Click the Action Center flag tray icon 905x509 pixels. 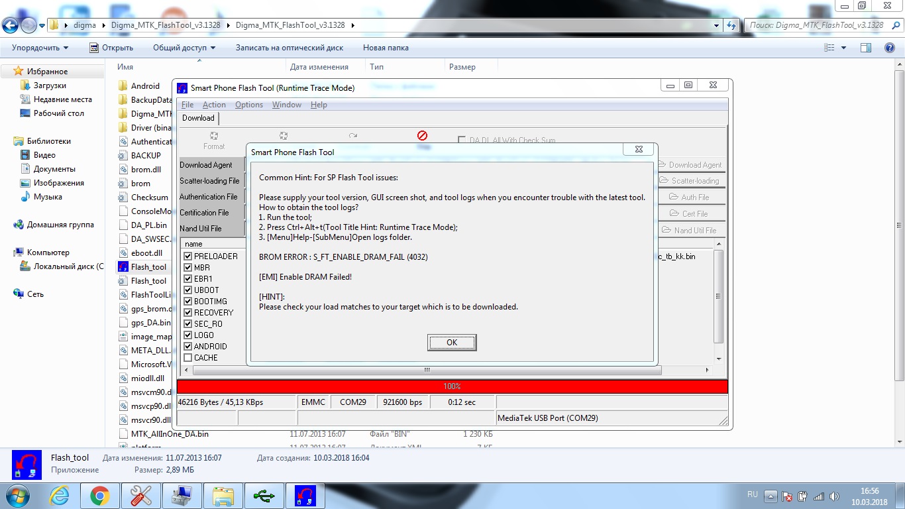787,496
